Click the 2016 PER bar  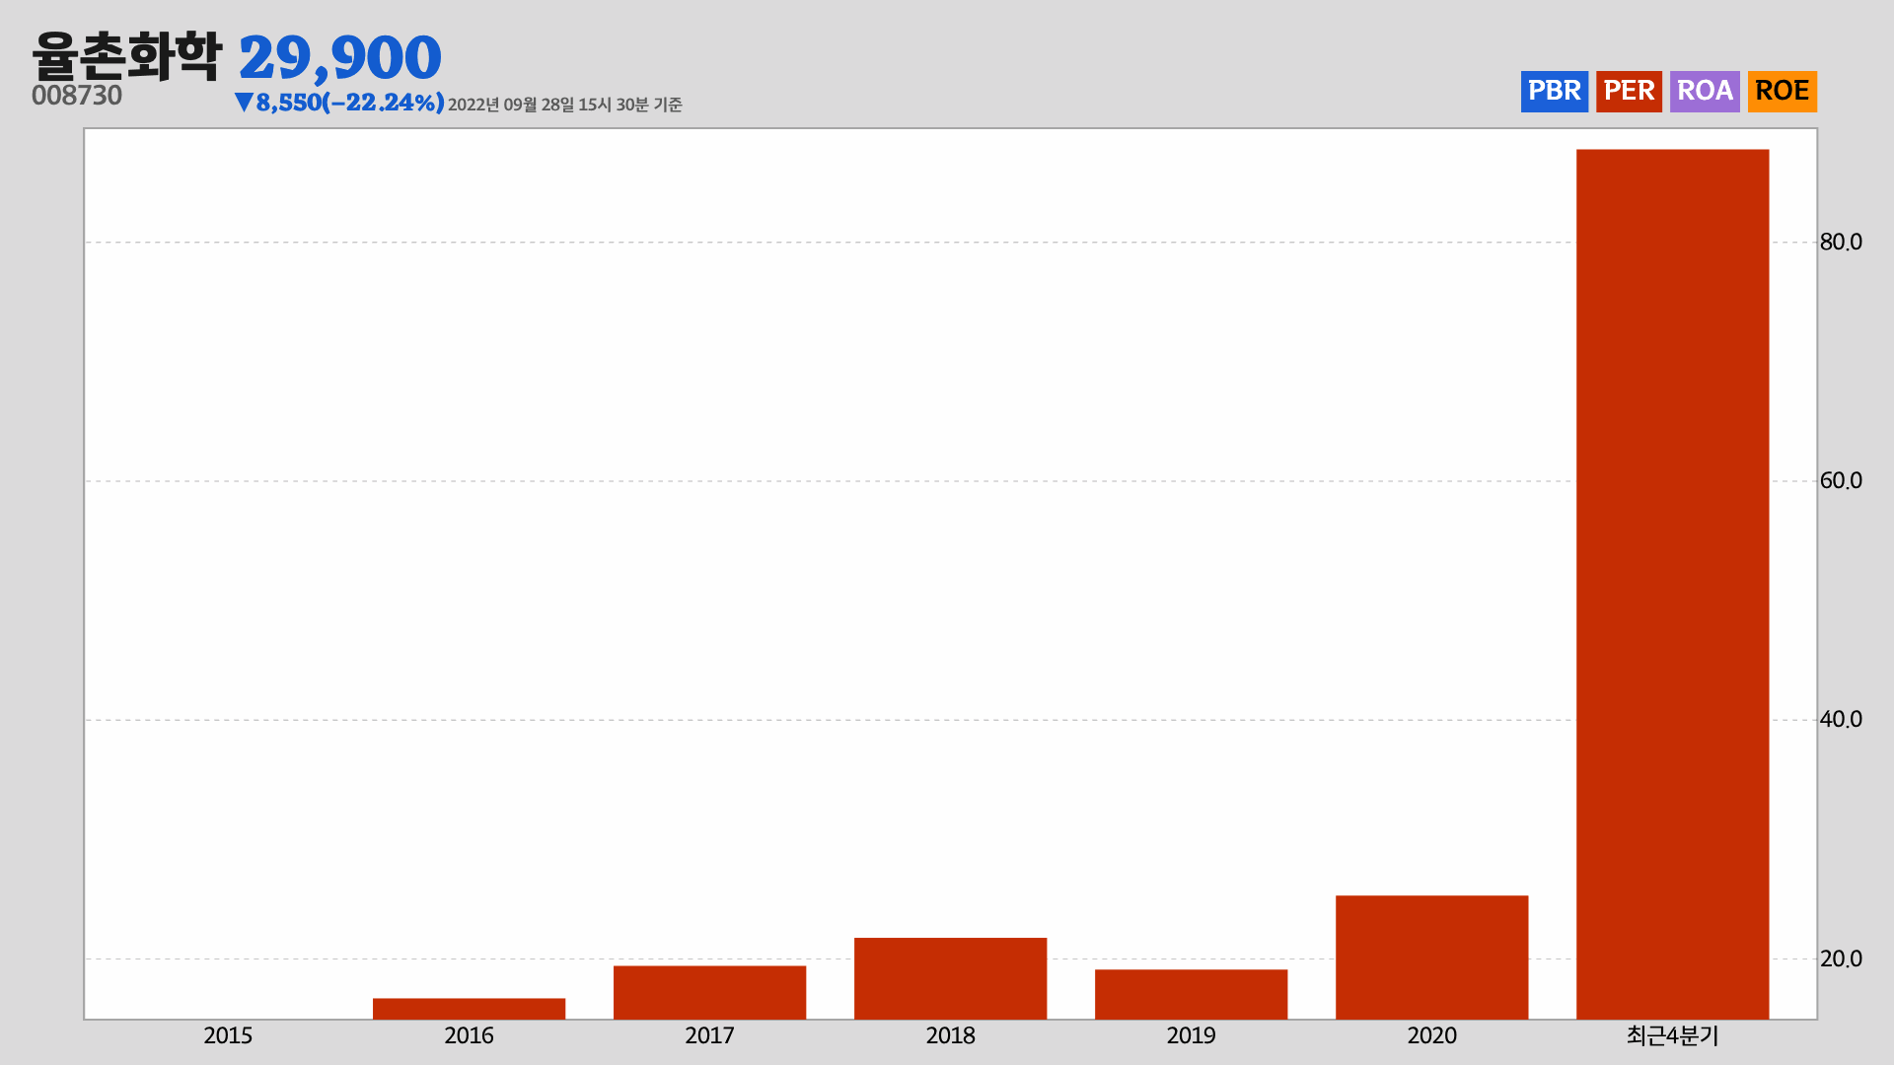tap(469, 1009)
